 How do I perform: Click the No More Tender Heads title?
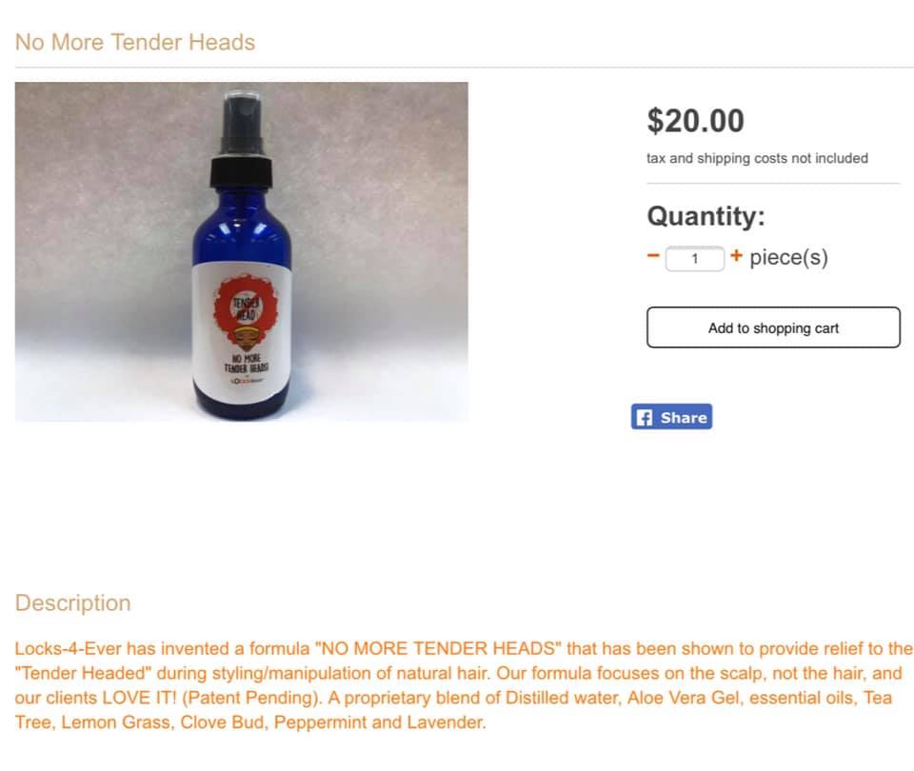(135, 43)
